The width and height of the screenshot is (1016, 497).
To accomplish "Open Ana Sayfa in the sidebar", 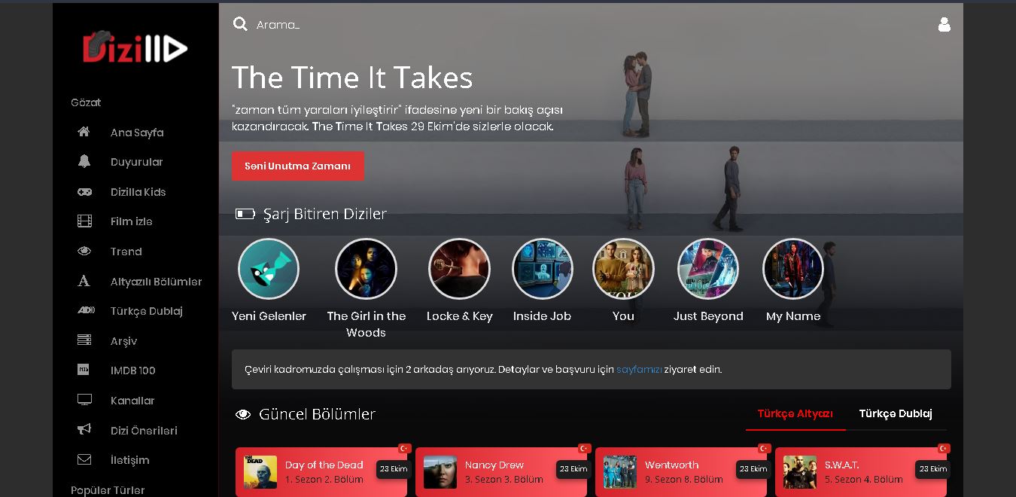I will 137,133.
